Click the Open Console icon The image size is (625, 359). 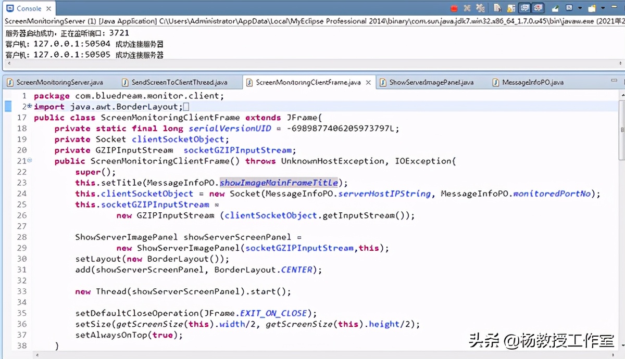coord(592,8)
